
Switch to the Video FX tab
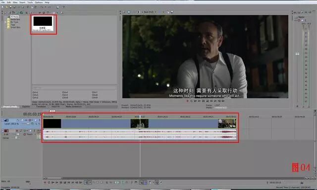pos(55,107)
